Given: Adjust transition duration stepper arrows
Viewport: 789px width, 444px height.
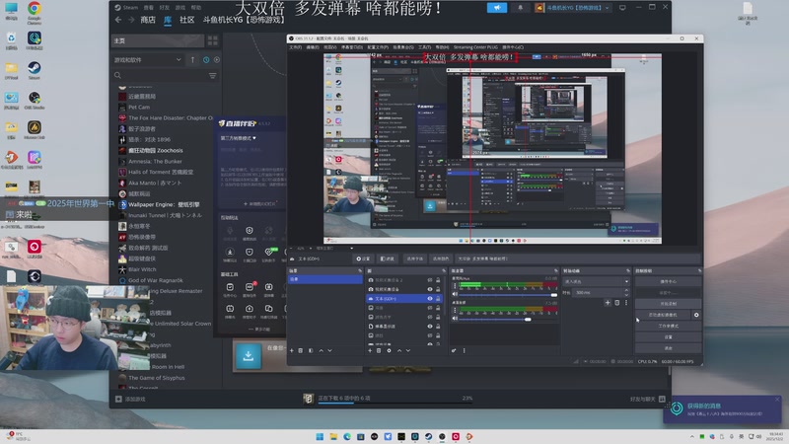Looking at the screenshot, I should pyautogui.click(x=626, y=292).
